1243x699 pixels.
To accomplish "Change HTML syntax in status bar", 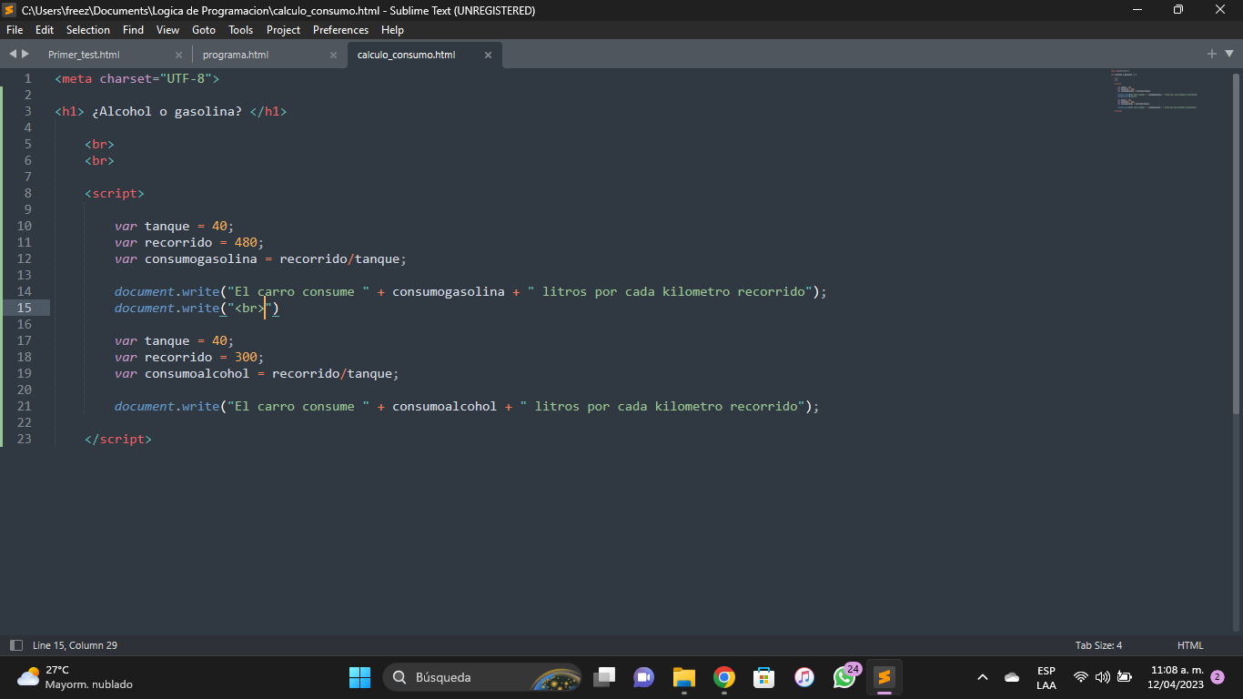I will (1190, 645).
